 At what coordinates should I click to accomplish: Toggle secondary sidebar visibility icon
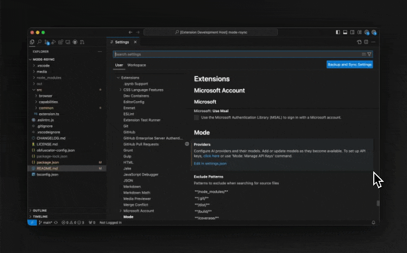coord(352,33)
